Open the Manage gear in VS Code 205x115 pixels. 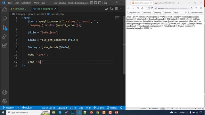point(4,101)
